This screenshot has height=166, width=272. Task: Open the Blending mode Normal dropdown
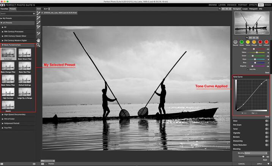(x=256, y=153)
